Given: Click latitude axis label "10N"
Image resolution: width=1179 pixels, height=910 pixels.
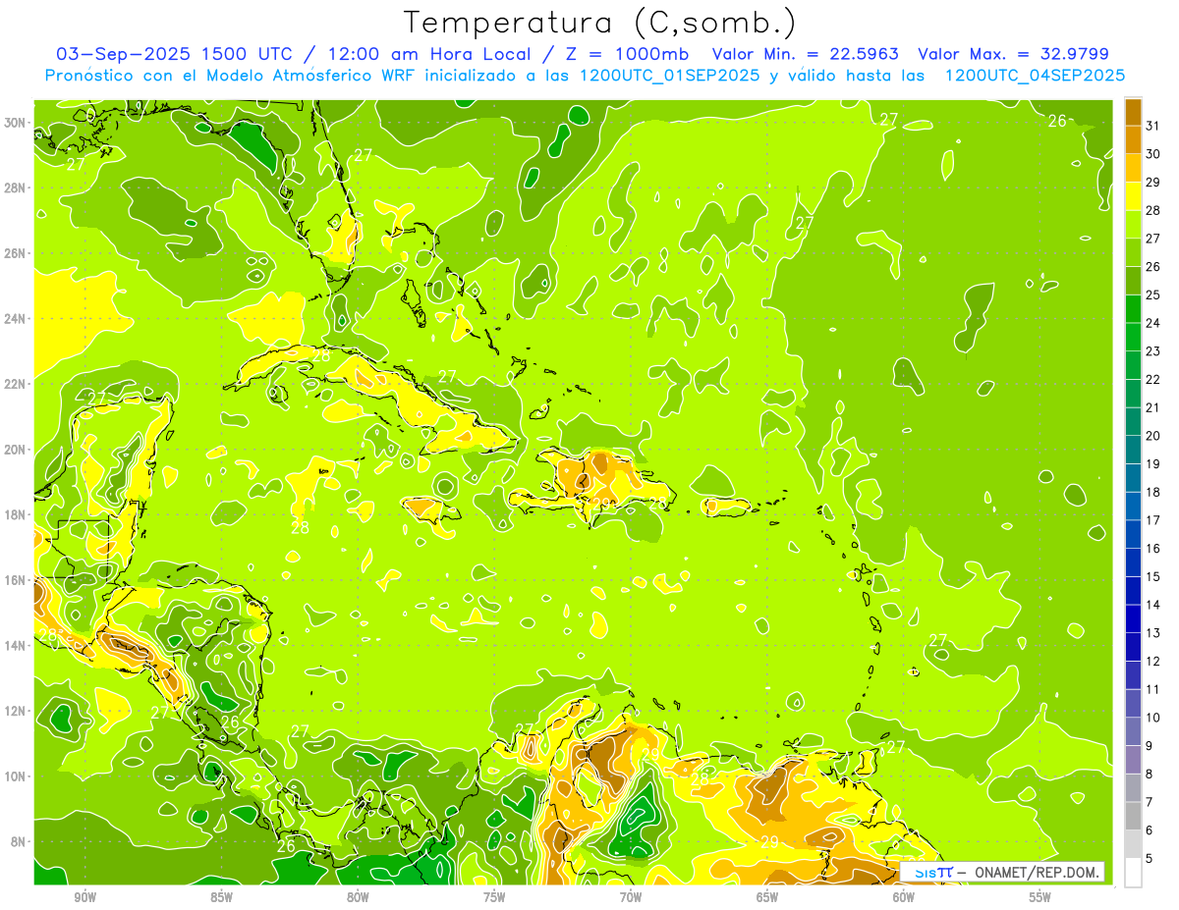Looking at the screenshot, I should (15, 776).
